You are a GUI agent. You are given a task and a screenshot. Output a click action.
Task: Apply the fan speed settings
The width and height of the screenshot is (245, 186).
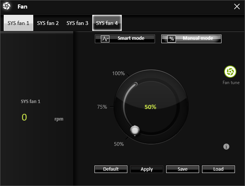coord(147,169)
